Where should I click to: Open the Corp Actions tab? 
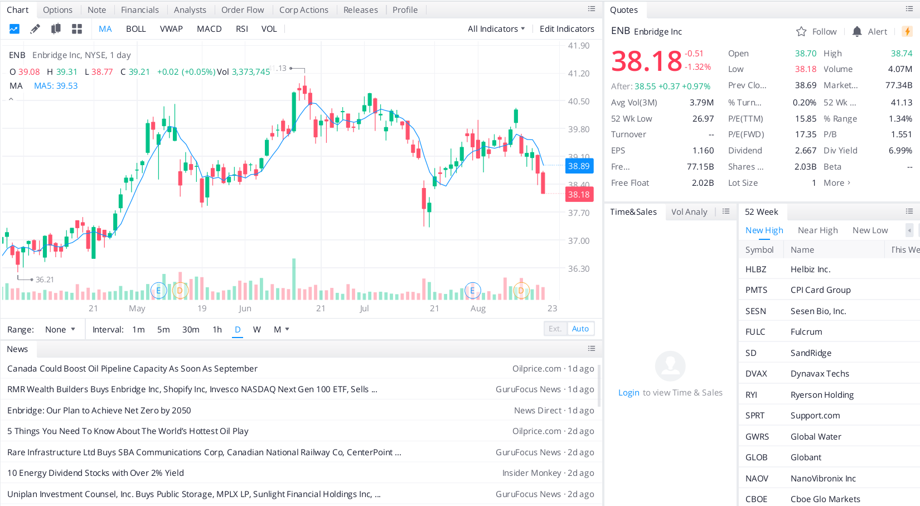pyautogui.click(x=304, y=10)
